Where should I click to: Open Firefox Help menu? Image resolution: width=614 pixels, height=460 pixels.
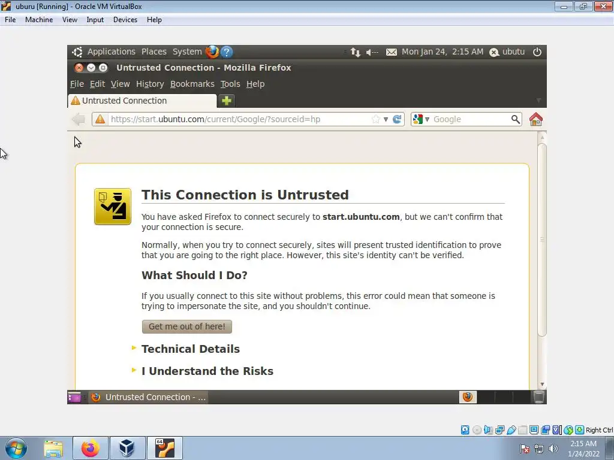coord(255,84)
